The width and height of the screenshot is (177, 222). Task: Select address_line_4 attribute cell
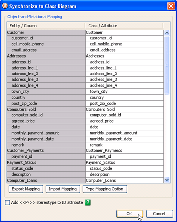[124, 85]
